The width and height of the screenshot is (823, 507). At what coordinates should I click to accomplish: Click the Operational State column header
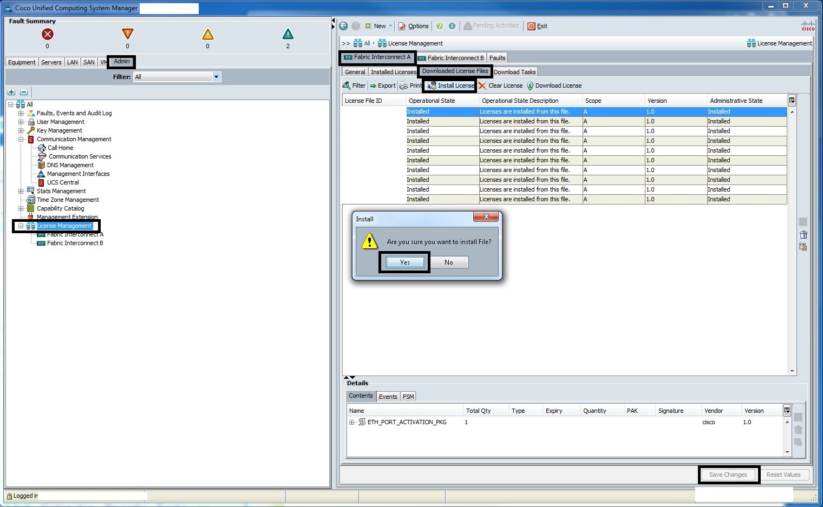[x=432, y=101]
